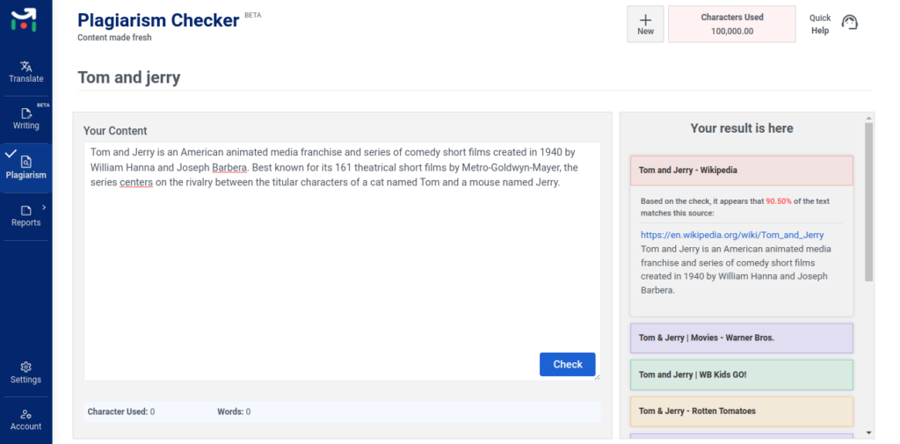Click the plus icon for New
The image size is (900, 444).
[x=645, y=19]
